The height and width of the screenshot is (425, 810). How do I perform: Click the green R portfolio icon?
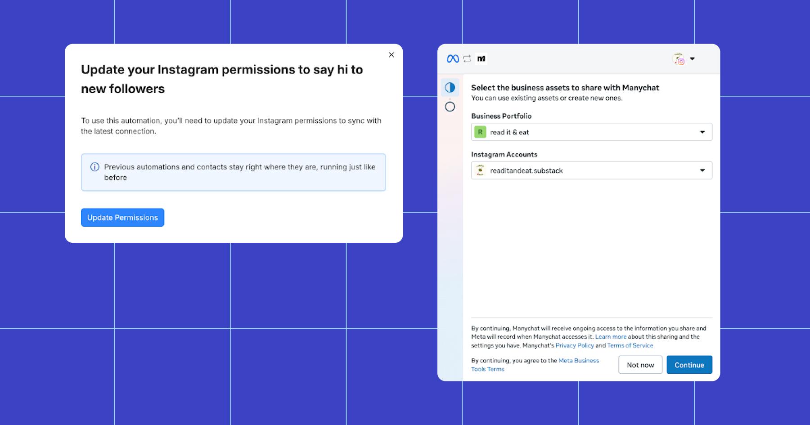(x=480, y=132)
